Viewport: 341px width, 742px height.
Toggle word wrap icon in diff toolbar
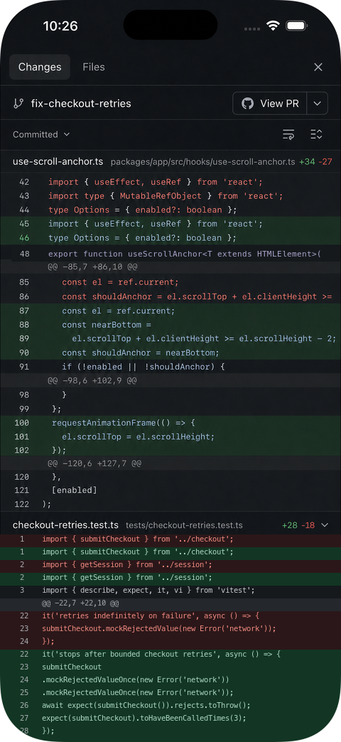click(x=288, y=134)
